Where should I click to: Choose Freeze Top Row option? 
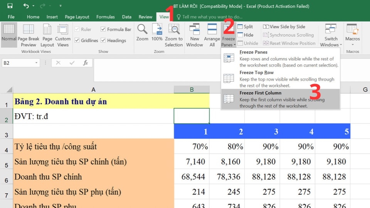[280, 79]
